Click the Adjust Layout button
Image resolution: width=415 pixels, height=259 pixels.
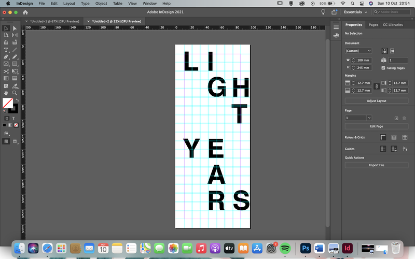coord(377,100)
